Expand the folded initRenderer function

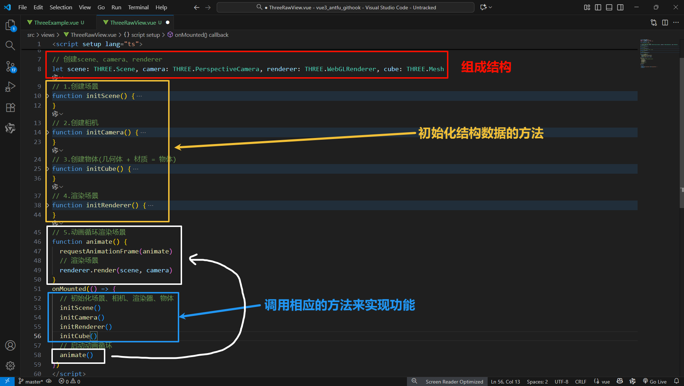47,205
